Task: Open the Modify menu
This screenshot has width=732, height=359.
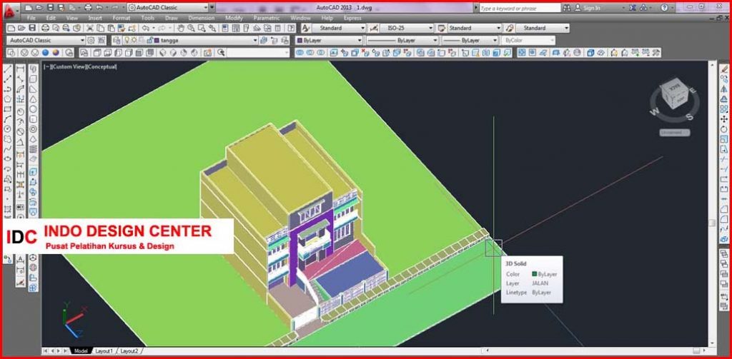Action: (234, 18)
